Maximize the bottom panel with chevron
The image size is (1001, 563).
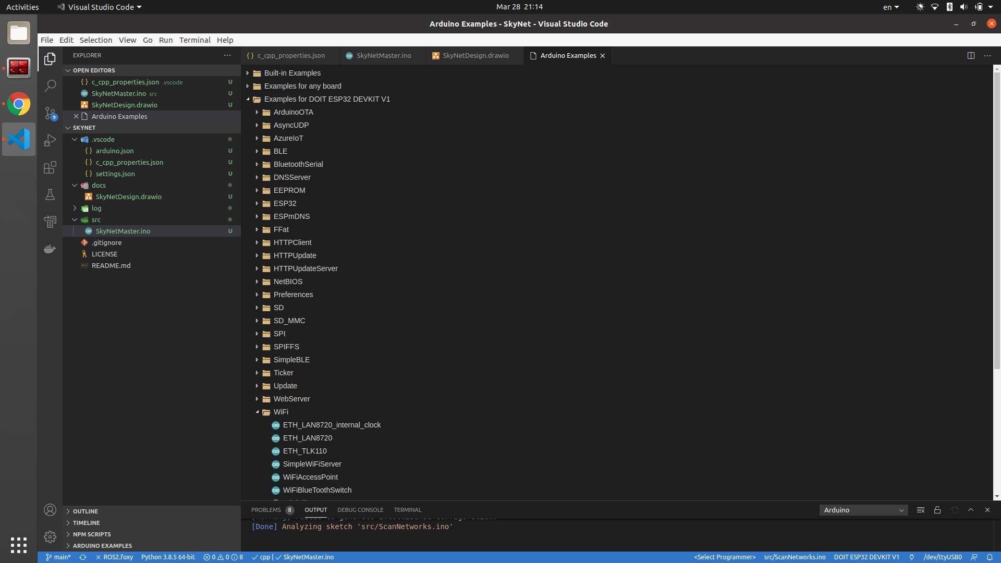point(971,510)
